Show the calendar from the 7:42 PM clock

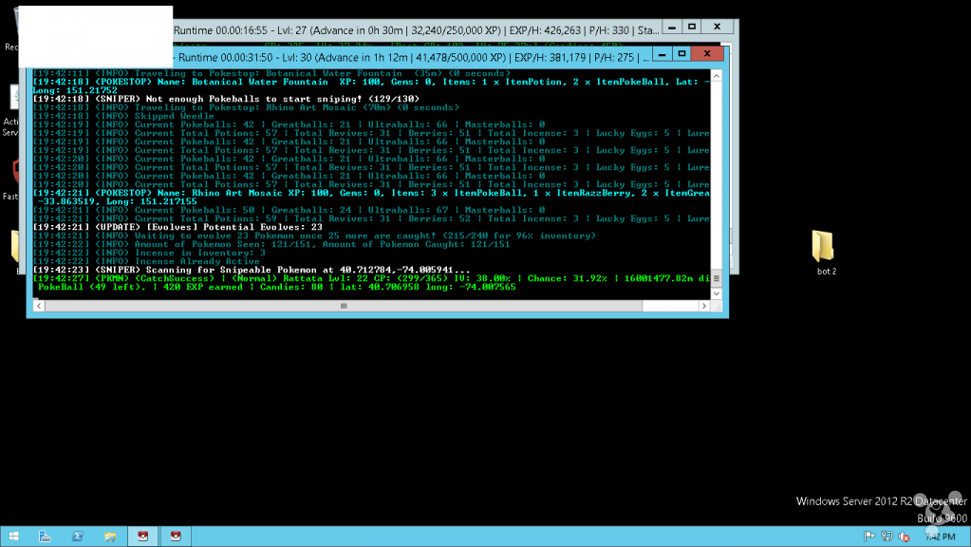940,537
